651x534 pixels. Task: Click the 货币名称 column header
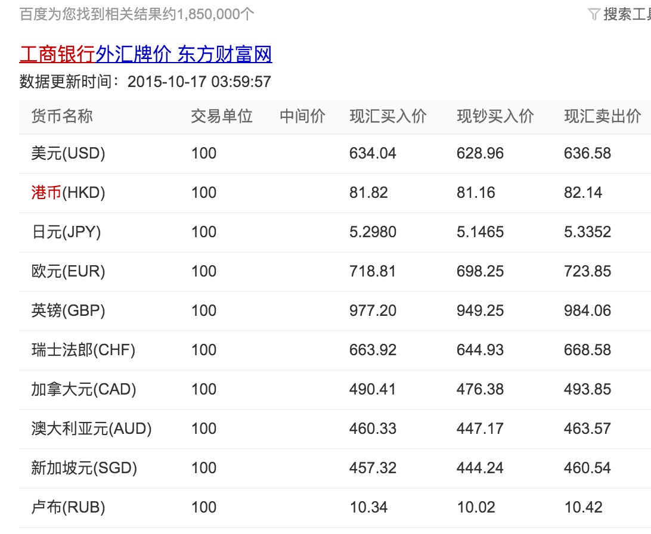click(x=62, y=116)
